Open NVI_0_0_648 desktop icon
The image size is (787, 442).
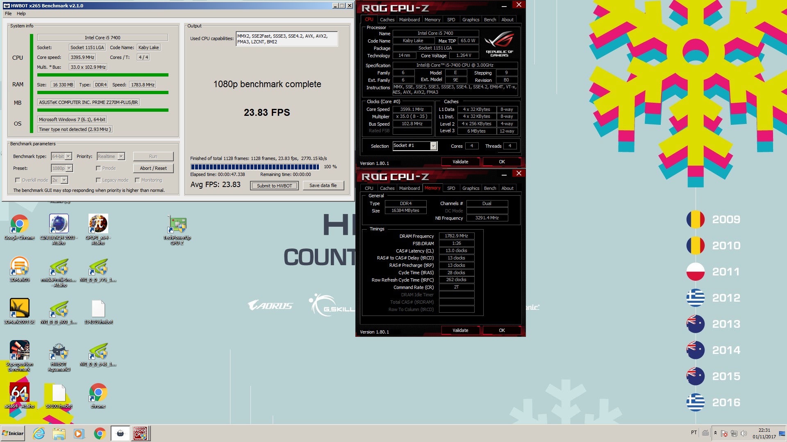pos(98,354)
